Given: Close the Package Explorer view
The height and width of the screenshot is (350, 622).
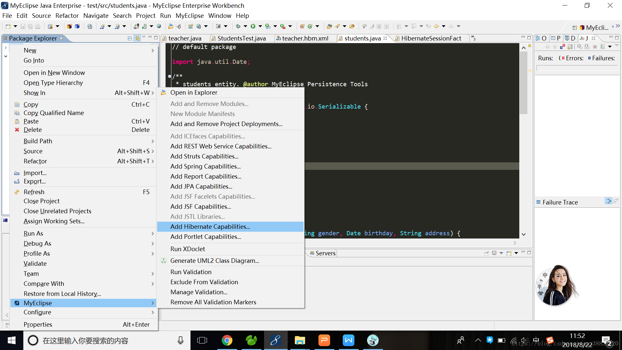Looking at the screenshot, I should click(x=61, y=38).
